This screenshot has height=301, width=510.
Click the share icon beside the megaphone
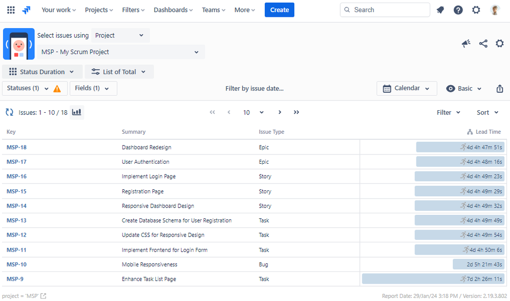(483, 44)
